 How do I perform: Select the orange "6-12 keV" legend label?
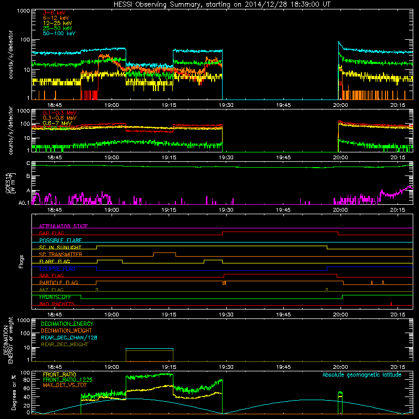click(56, 18)
